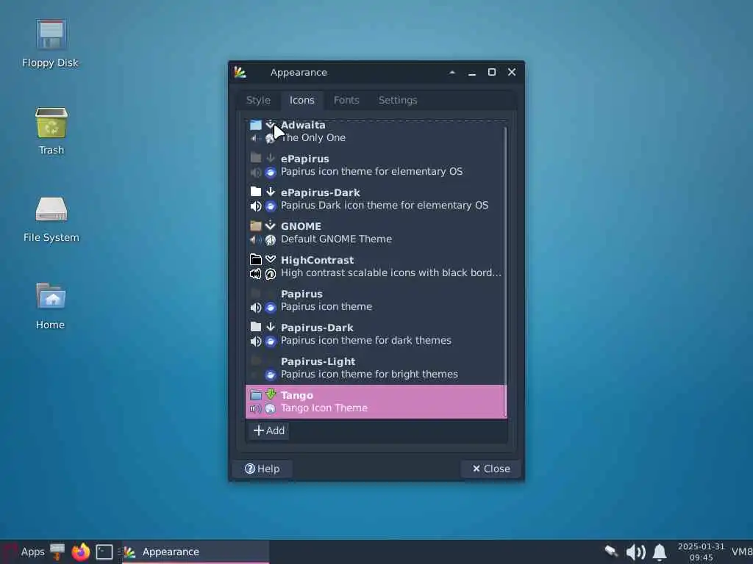Select the ePapirus theme name
The image size is (753, 564).
point(305,159)
